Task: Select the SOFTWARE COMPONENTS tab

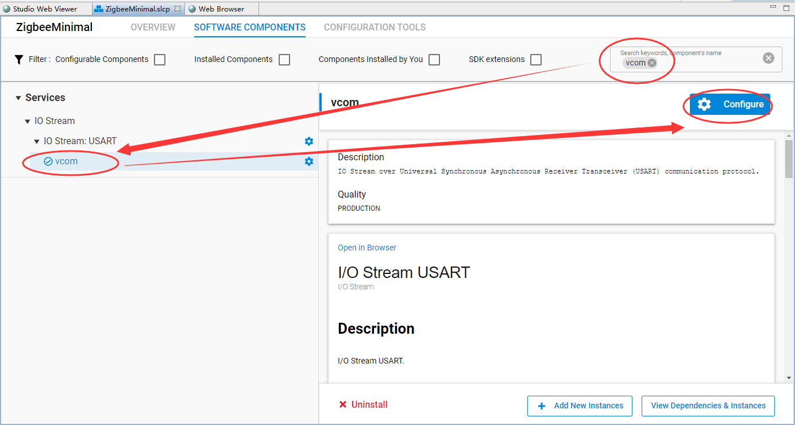Action: (x=250, y=28)
